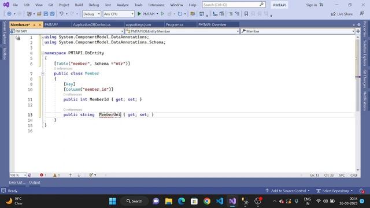
Task: Open the Debug configuration dropdown
Action: pyautogui.click(x=91, y=14)
